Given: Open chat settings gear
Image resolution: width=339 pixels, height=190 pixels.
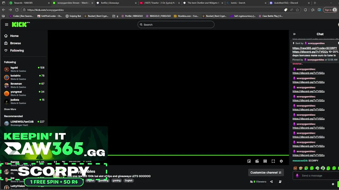Looking at the screenshot, I should tap(333, 184).
